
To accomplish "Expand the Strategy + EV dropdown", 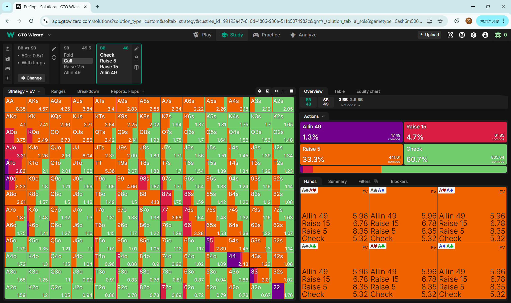I will [24, 91].
